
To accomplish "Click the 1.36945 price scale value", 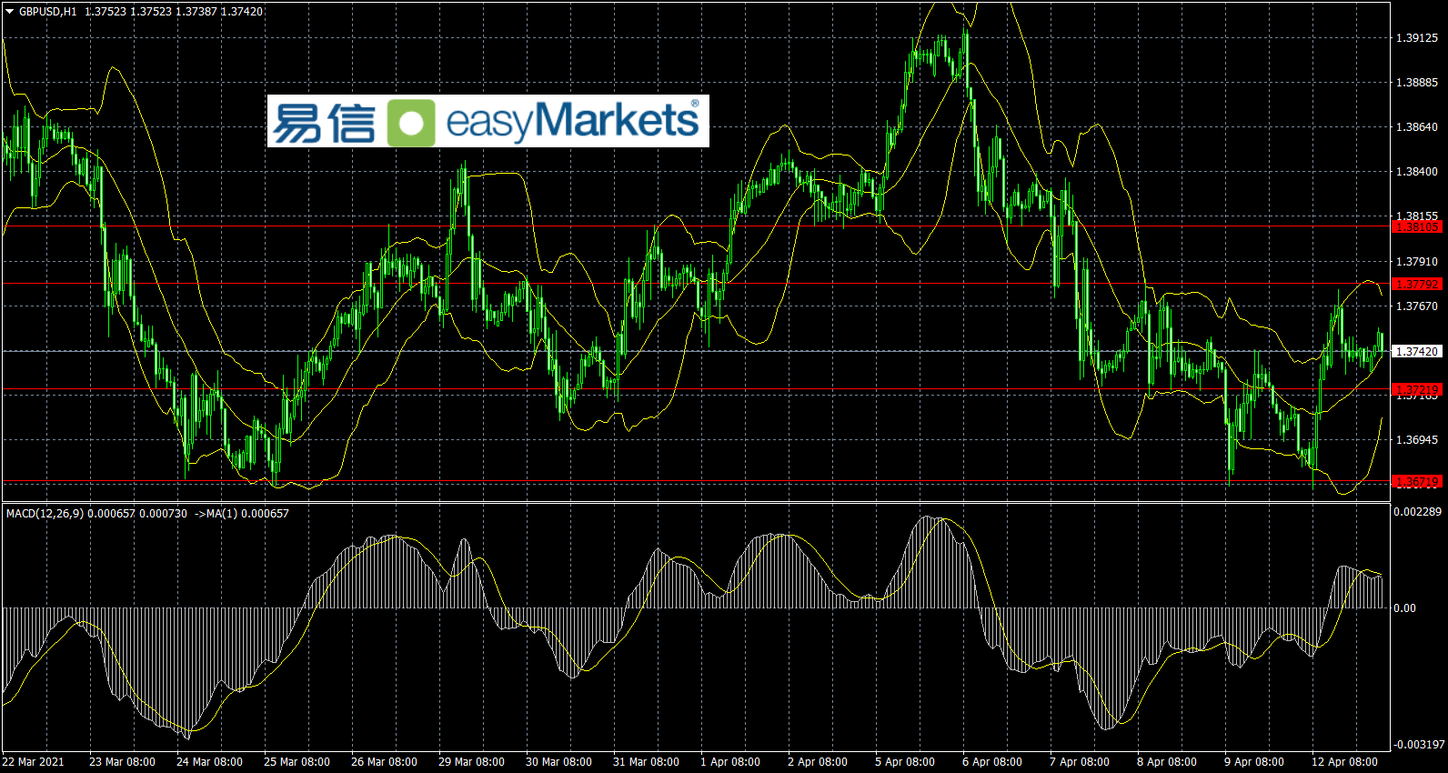I will tap(1417, 440).
